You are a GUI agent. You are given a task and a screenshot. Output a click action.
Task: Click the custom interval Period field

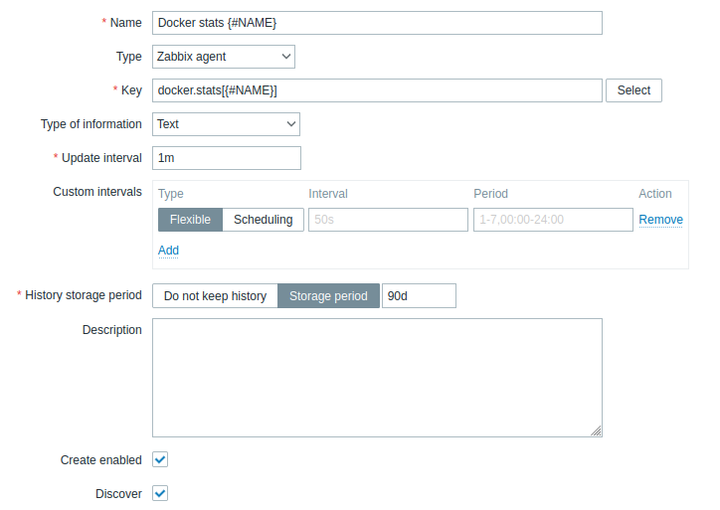tap(552, 220)
